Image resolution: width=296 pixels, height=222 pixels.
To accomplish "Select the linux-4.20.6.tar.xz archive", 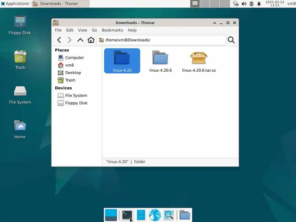I will click(x=199, y=61).
